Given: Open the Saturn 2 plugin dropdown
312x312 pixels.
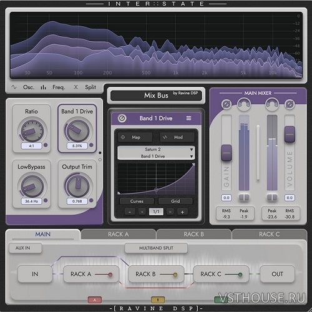Looking at the screenshot, I should pyautogui.click(x=156, y=149).
